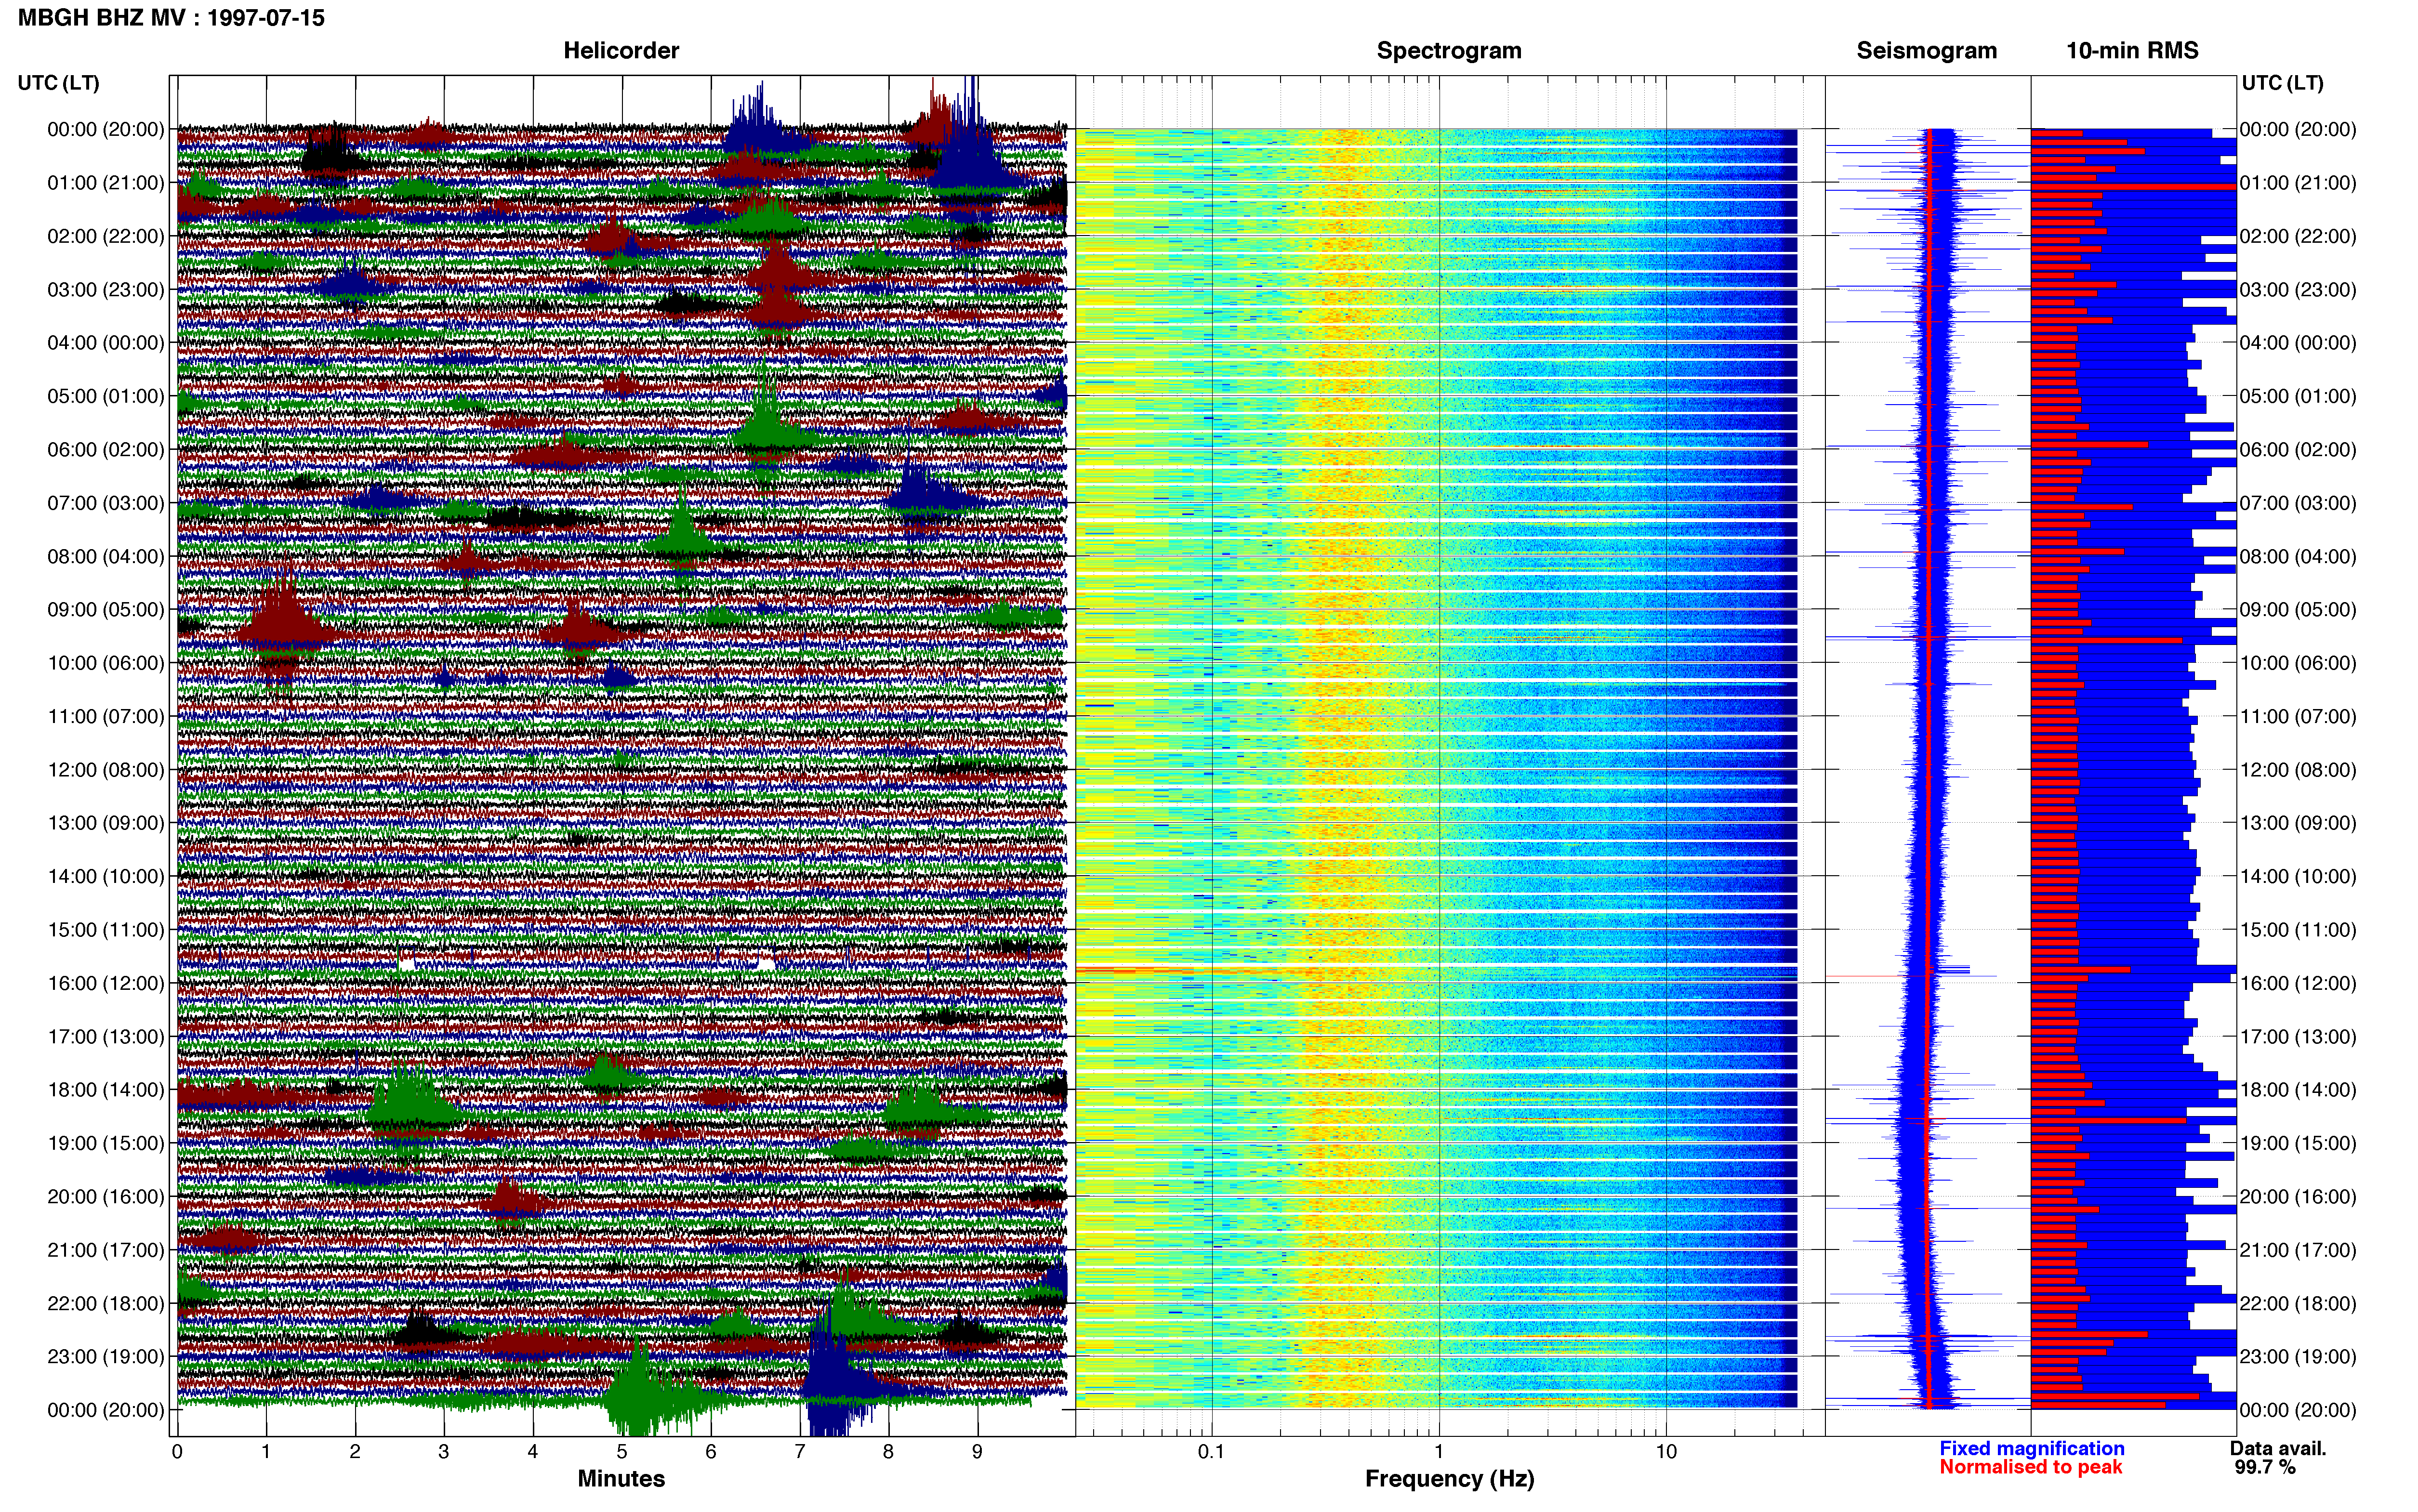Image resolution: width=2418 pixels, height=1512 pixels.
Task: Select tick 0 on Minutes axis
Action: (177, 1452)
